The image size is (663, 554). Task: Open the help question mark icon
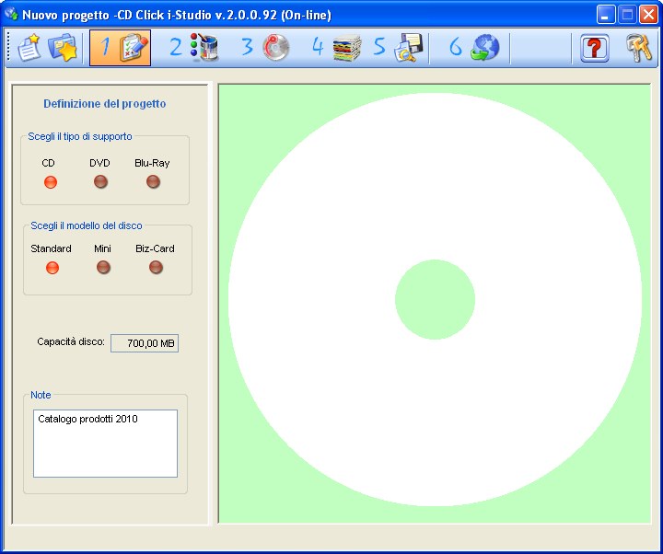point(594,48)
